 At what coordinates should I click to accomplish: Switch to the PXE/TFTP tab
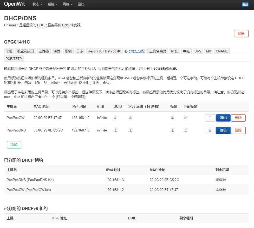[14, 59]
